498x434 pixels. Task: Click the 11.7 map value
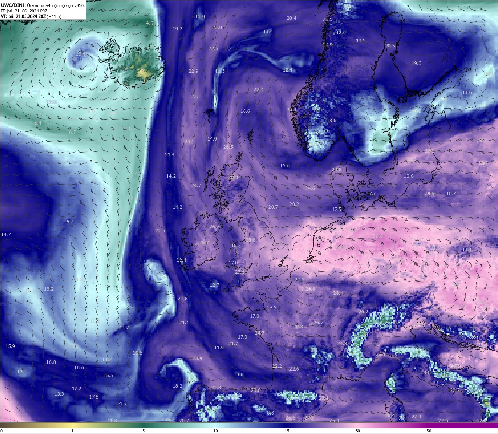tap(107, 360)
